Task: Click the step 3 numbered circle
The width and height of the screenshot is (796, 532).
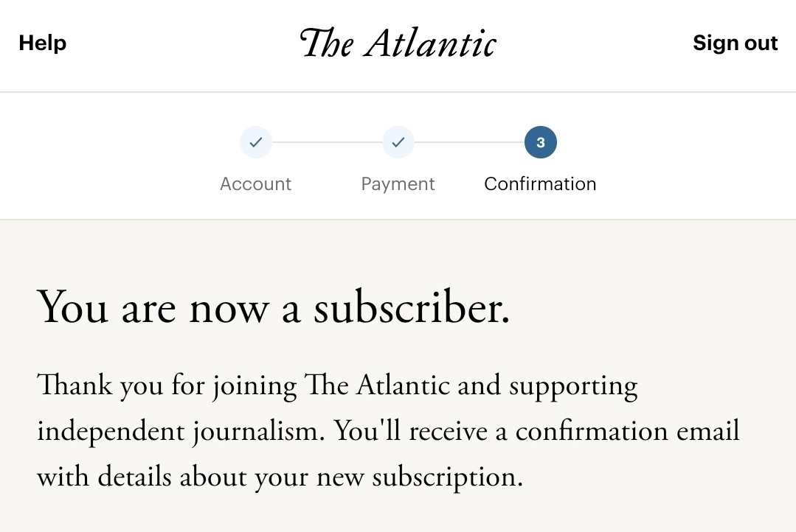Action: pyautogui.click(x=540, y=142)
